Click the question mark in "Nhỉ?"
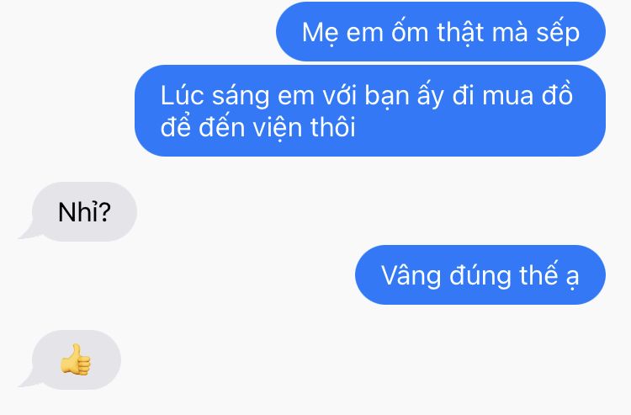Image resolution: width=631 pixels, height=415 pixels. click(104, 212)
